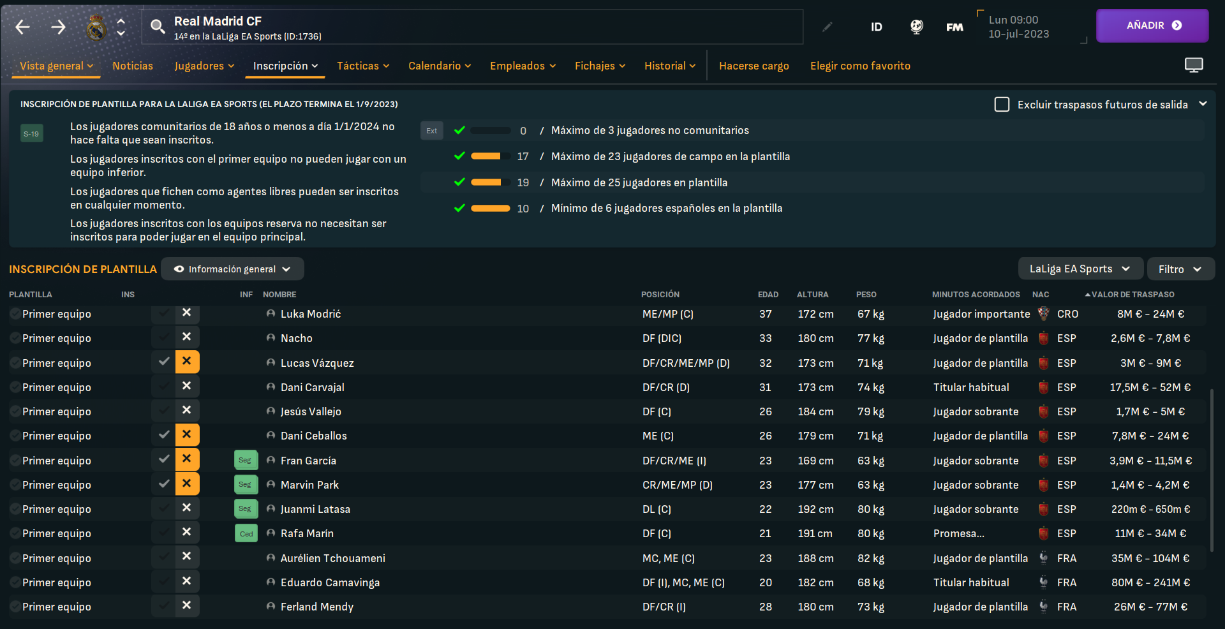Switch club with the up/down stepper
The width and height of the screenshot is (1225, 629).
point(121,27)
